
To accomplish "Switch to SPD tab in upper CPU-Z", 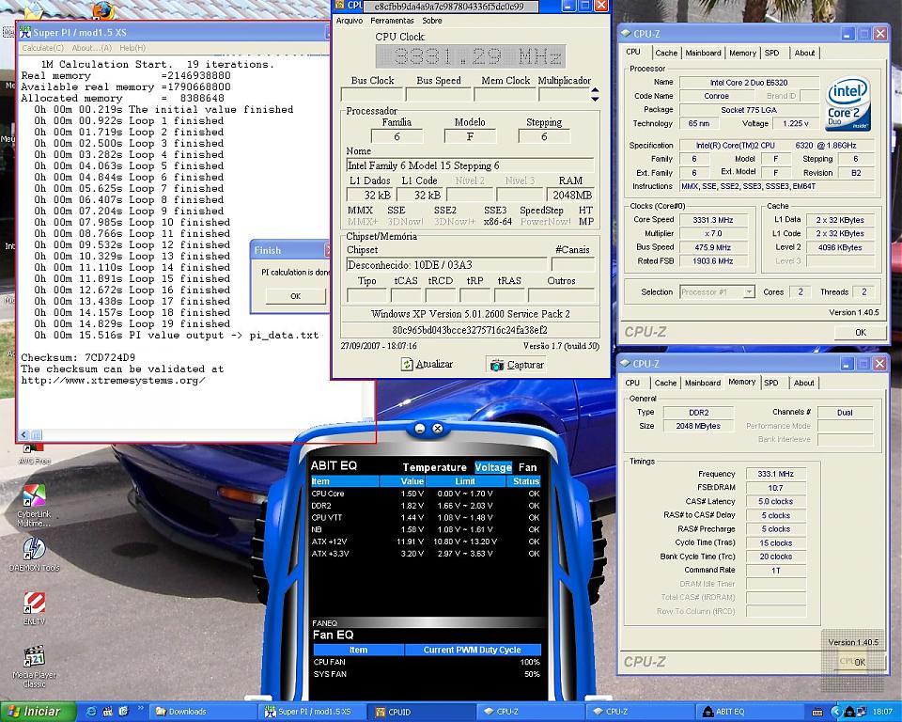I will (x=772, y=53).
